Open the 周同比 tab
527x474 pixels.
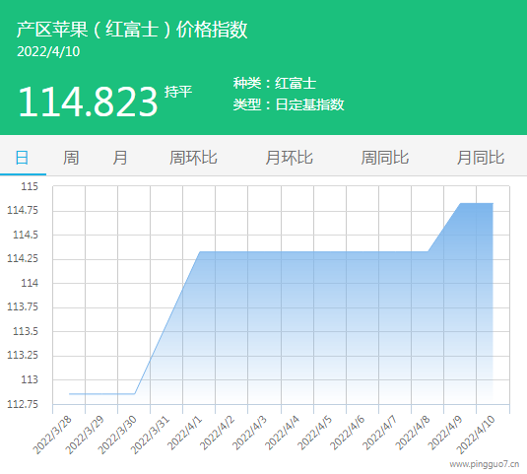pos(385,158)
